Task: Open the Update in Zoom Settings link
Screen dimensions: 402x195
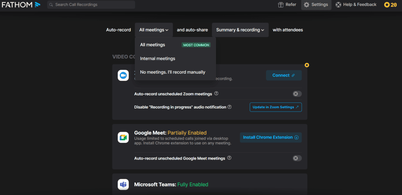Action: point(275,107)
